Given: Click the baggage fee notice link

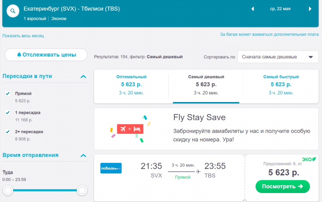Looking at the screenshot, I should coord(269,34).
